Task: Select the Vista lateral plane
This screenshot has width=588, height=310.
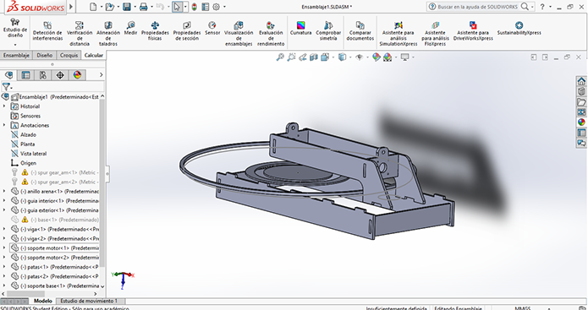Action: [33, 154]
